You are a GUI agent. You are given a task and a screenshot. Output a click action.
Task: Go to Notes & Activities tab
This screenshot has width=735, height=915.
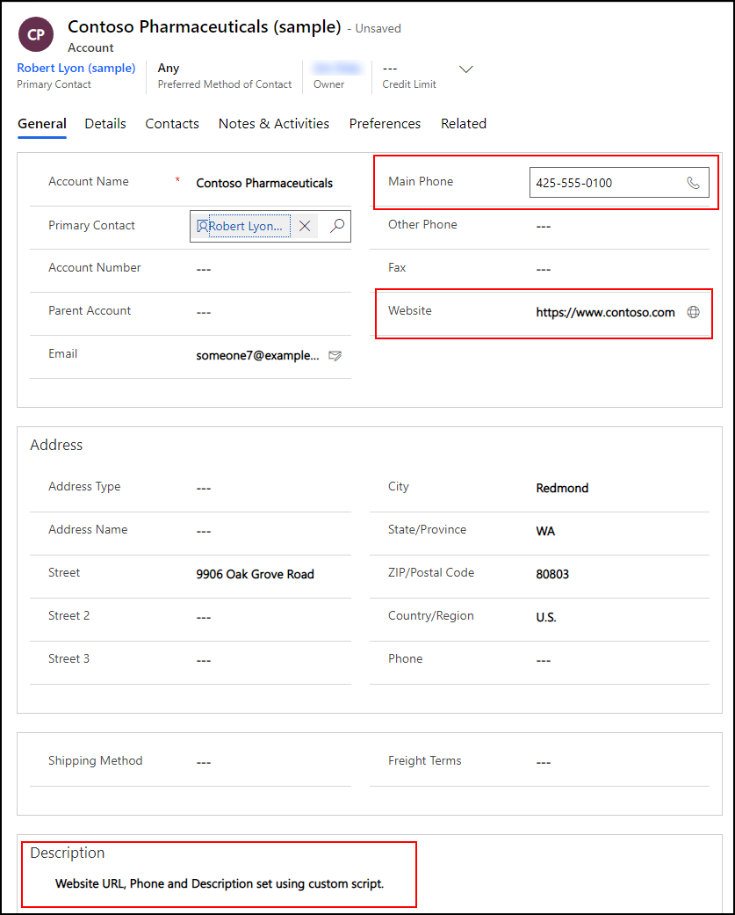coord(274,124)
